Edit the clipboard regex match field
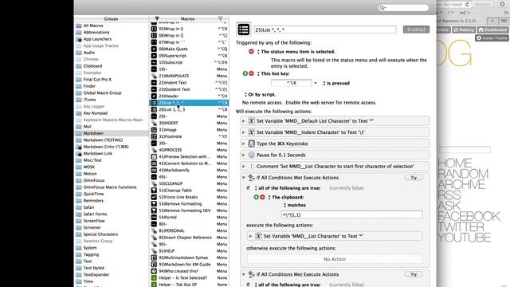Screen dimensions: 510x287 tap(352, 214)
